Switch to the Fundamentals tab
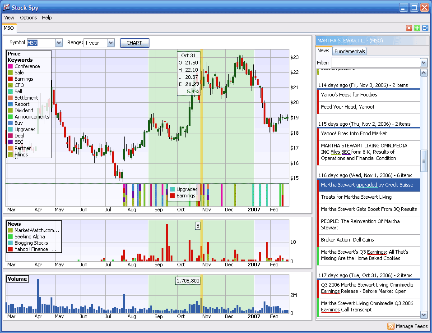Viewport: 432px width, 333px height. pyautogui.click(x=349, y=51)
